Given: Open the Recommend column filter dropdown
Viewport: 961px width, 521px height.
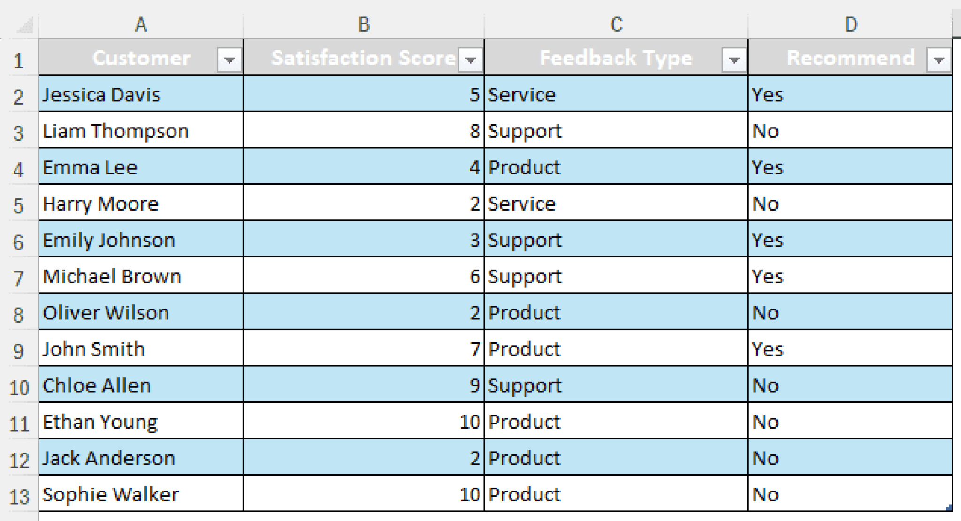Looking at the screenshot, I should point(939,59).
